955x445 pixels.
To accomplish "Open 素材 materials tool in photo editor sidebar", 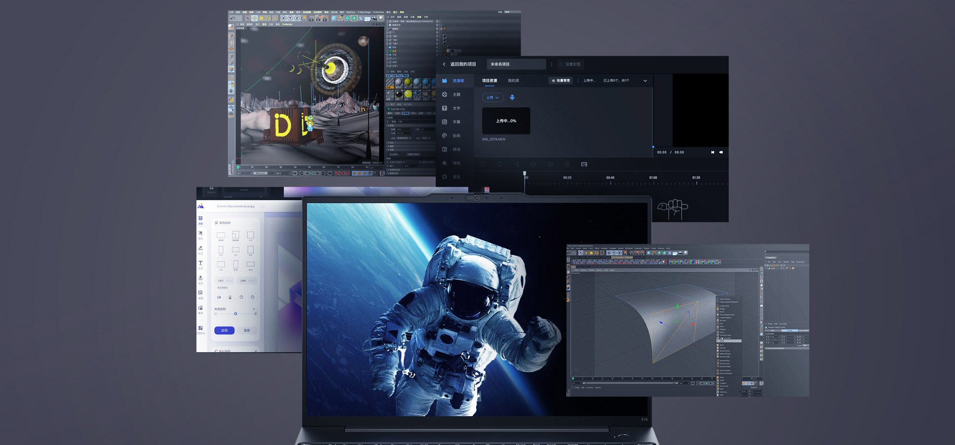I will pos(200,310).
